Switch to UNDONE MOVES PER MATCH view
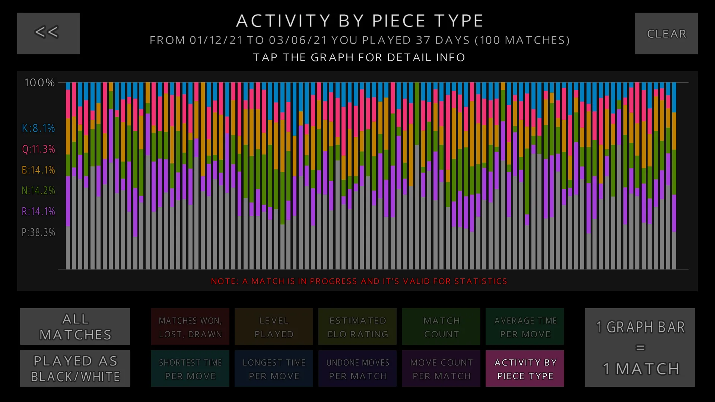Viewport: 715px width, 402px height. pos(357,369)
